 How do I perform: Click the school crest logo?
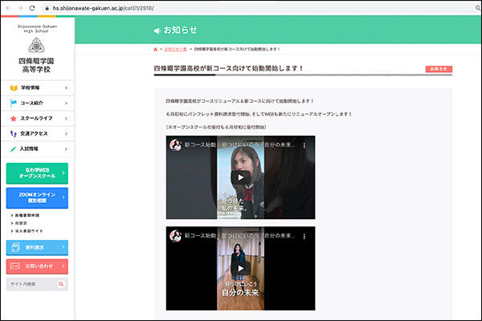(36, 45)
